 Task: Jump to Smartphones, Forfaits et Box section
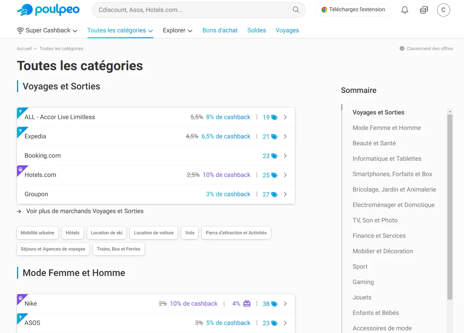click(x=392, y=174)
